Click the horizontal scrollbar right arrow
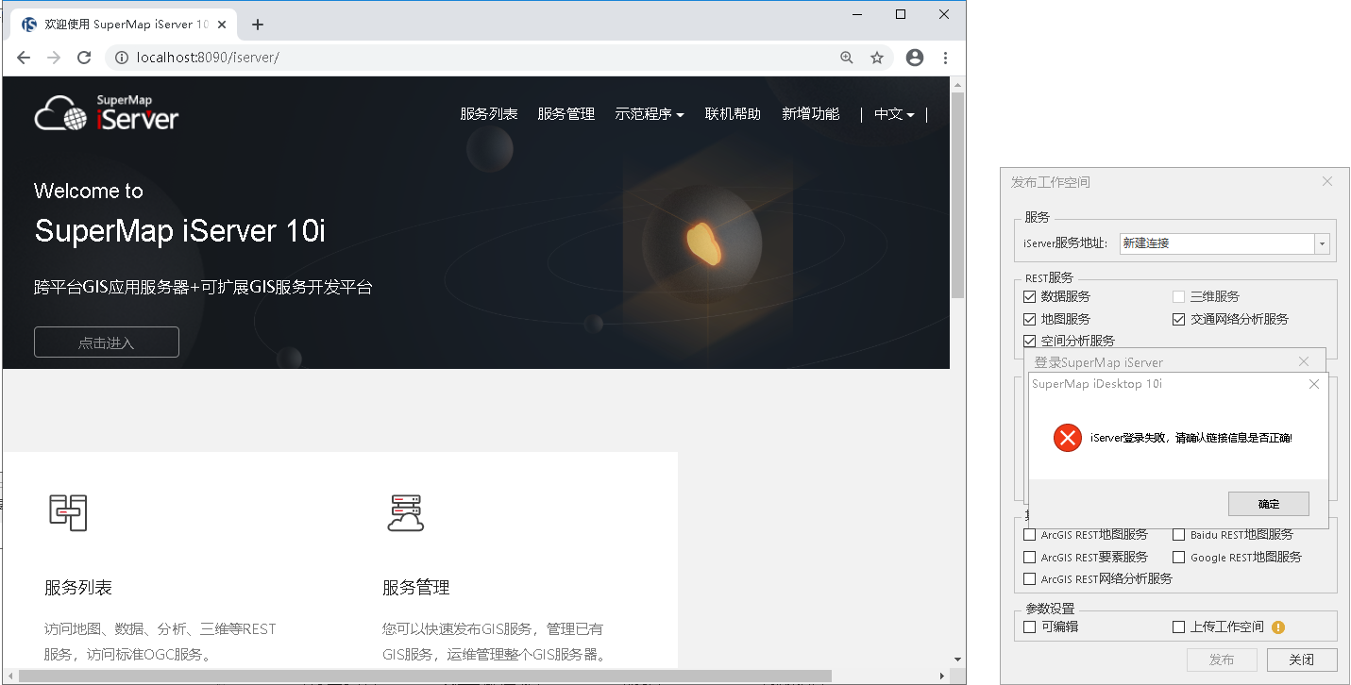 [940, 676]
